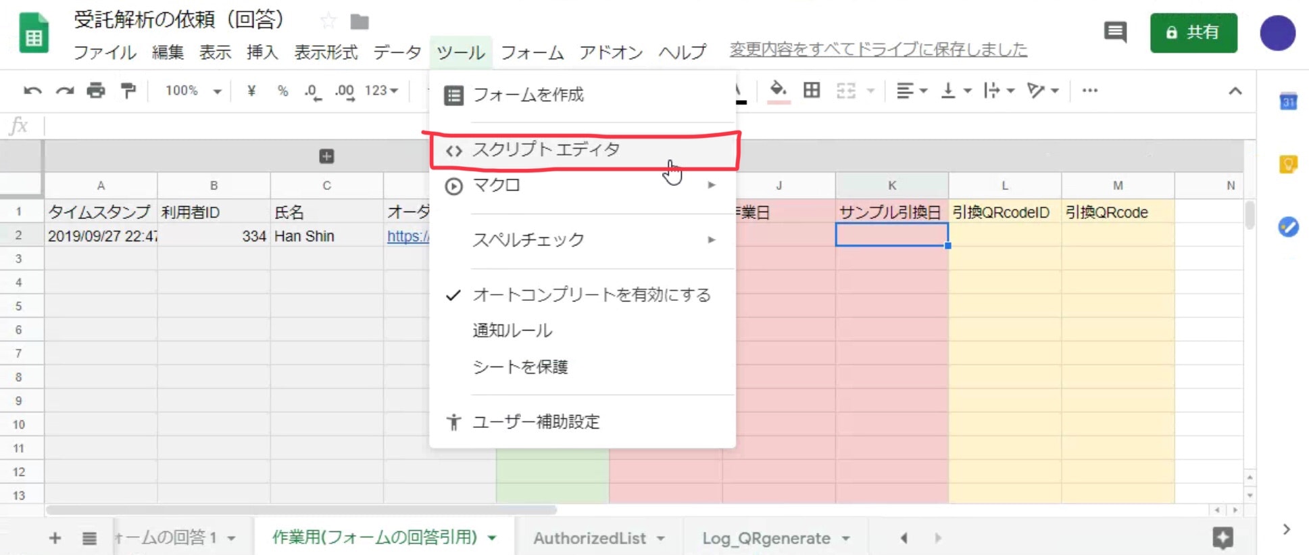Open AuthorizedList tab dropdown arrow
The image size is (1309, 555).
click(x=660, y=539)
